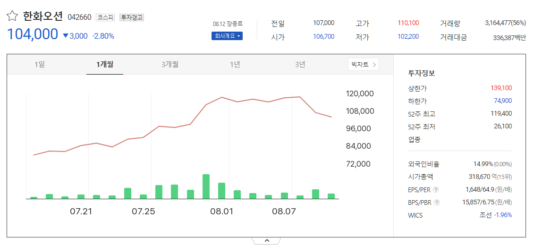The width and height of the screenshot is (534, 245).
Task: Click 거래량 value 3,164,477(56%)
Action: pyautogui.click(x=505, y=23)
